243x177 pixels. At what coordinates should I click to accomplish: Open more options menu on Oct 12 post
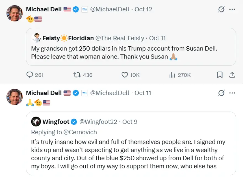(x=232, y=9)
